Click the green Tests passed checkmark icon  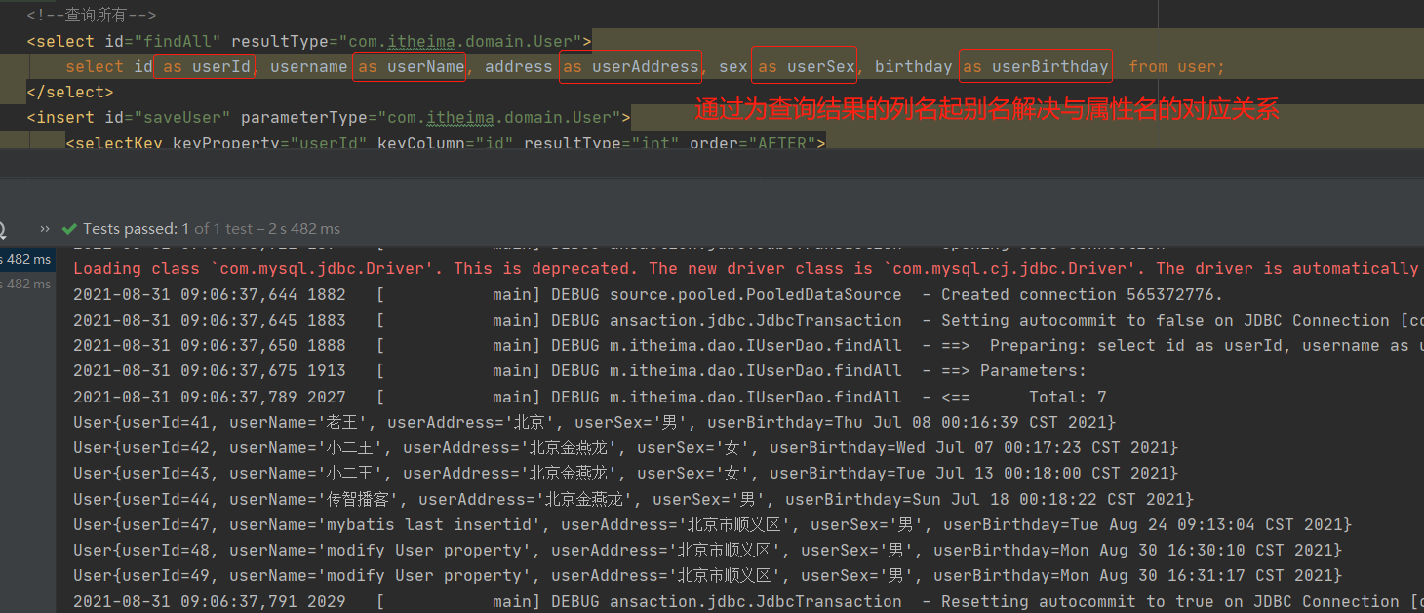pyautogui.click(x=68, y=229)
